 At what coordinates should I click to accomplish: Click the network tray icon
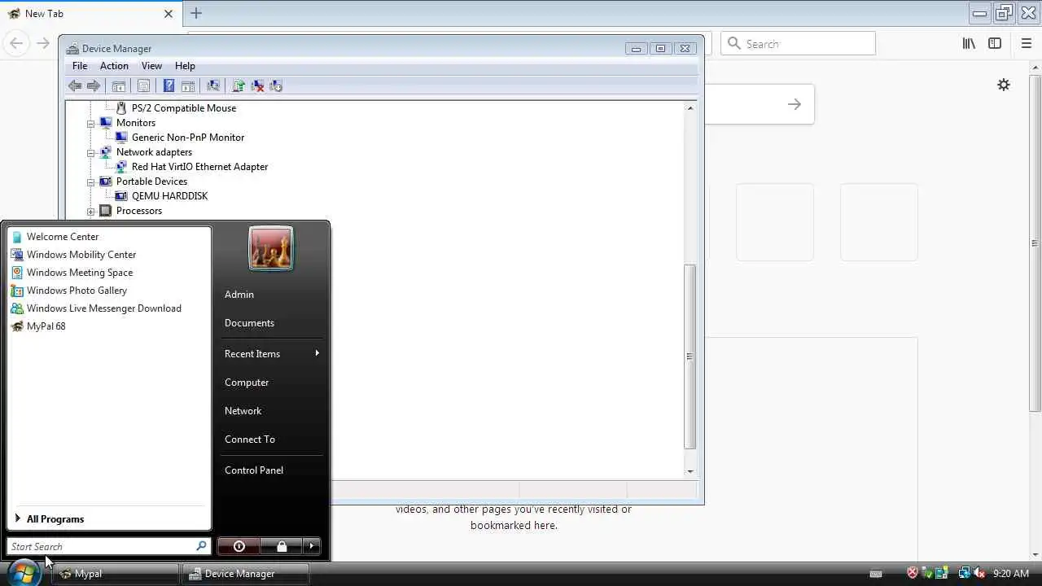pyautogui.click(x=965, y=574)
